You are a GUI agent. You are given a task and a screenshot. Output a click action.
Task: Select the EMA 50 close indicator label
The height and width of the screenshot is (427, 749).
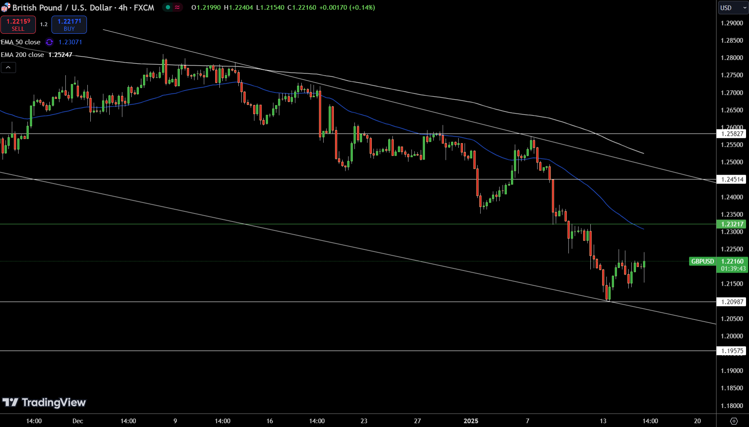pyautogui.click(x=21, y=42)
